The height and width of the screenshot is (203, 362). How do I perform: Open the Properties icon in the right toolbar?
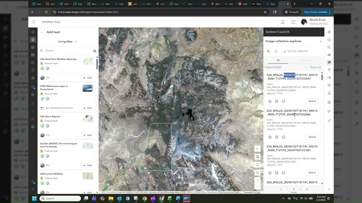[x=329, y=32]
